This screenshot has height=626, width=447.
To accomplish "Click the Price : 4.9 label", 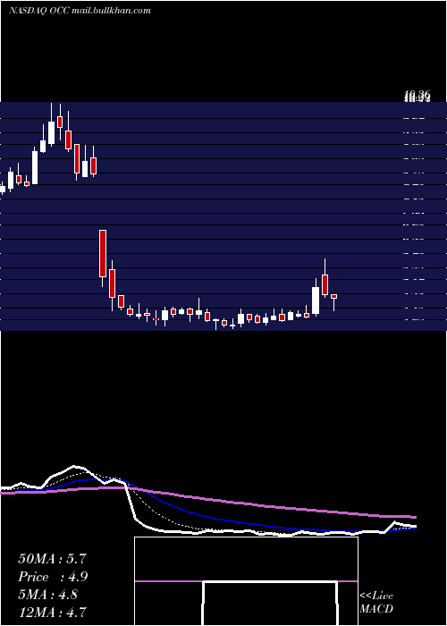I will pos(53,577).
